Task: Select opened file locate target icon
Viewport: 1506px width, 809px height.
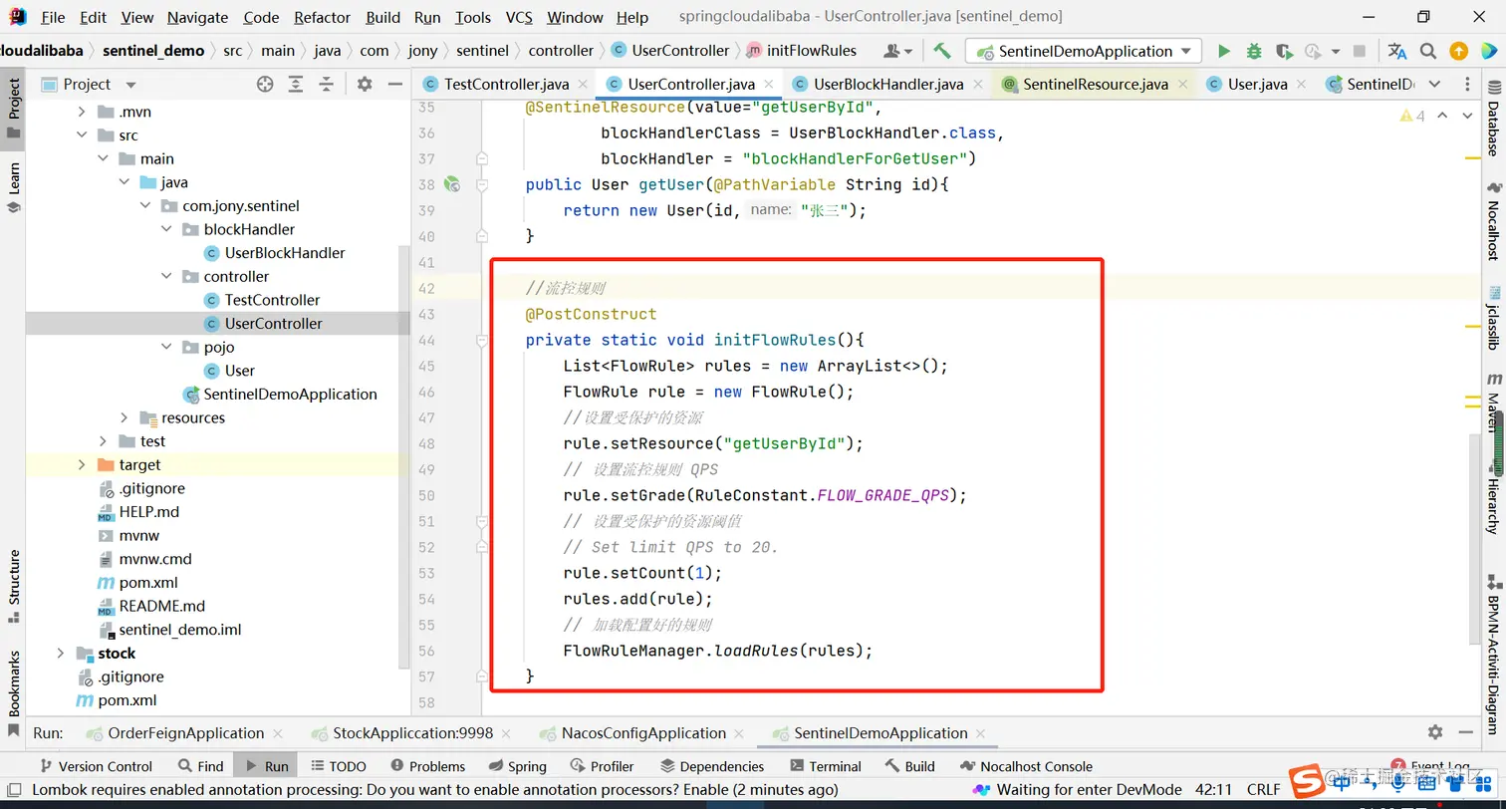Action: click(x=265, y=85)
